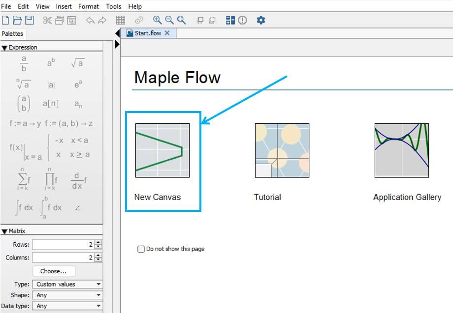This screenshot has width=453, height=313.
Task: Open the Format menu
Action: coord(89,6)
